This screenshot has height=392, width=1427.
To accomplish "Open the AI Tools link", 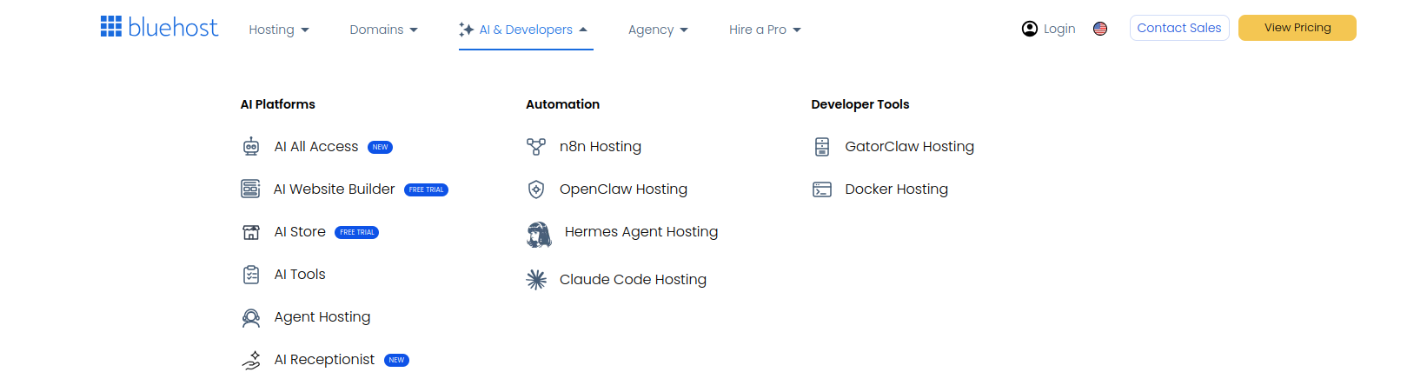I will pos(300,275).
